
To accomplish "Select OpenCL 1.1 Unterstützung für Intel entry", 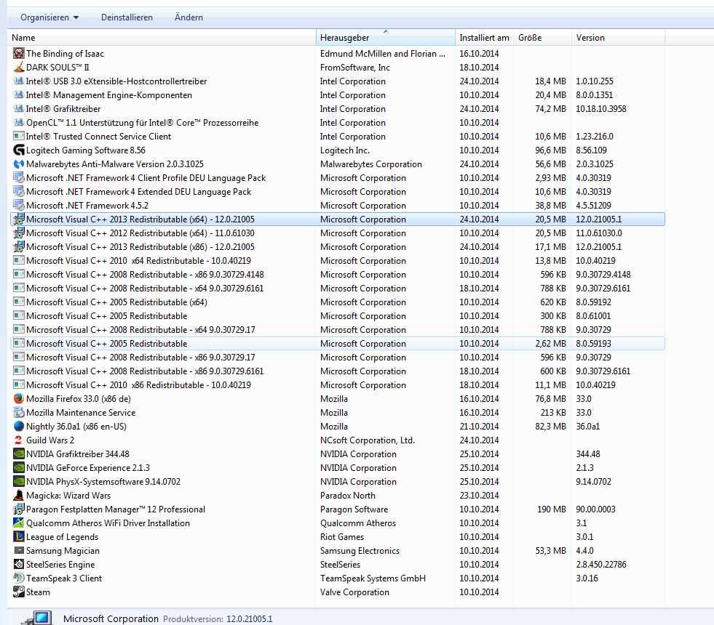I will pyautogui.click(x=338, y=123).
